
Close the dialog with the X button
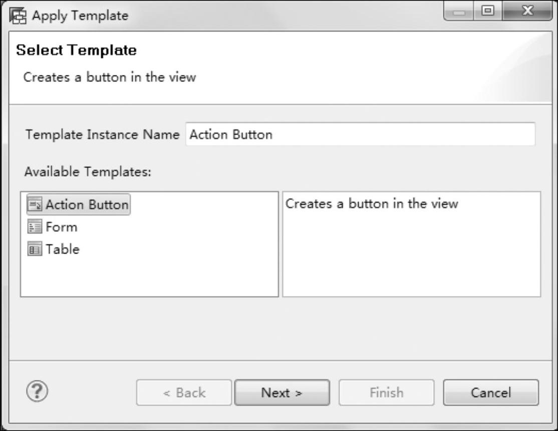click(527, 10)
